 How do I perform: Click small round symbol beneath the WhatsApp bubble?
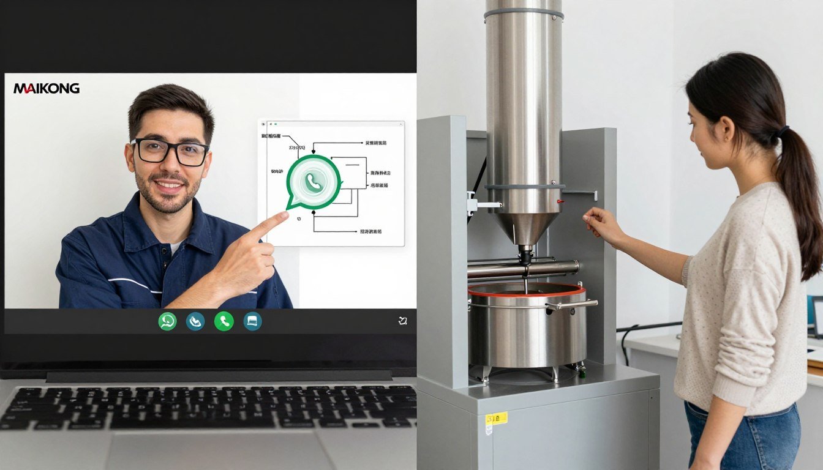[299, 218]
